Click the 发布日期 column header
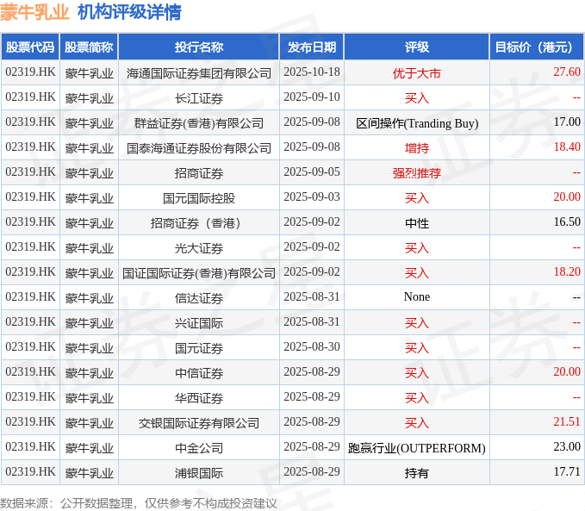Screen dimensions: 585x511 312,47
